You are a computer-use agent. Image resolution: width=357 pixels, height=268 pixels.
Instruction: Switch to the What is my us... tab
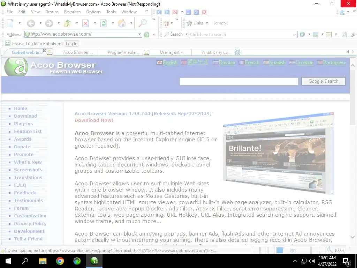[x=215, y=52]
